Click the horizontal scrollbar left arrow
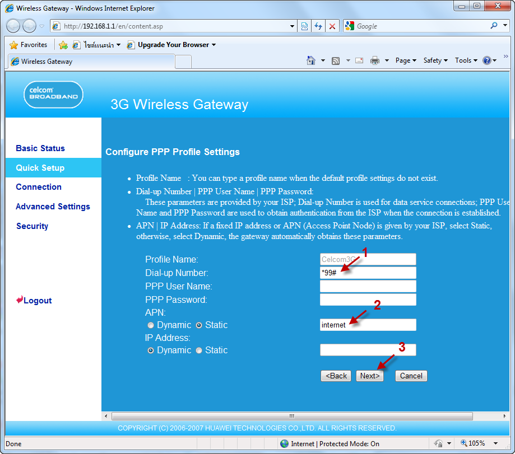The image size is (515, 454). point(106,416)
